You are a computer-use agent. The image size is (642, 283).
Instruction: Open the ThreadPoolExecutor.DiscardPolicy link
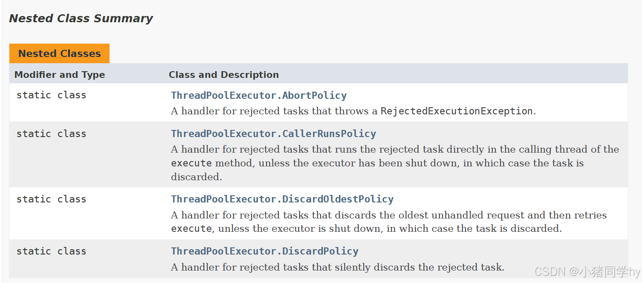coord(264,251)
